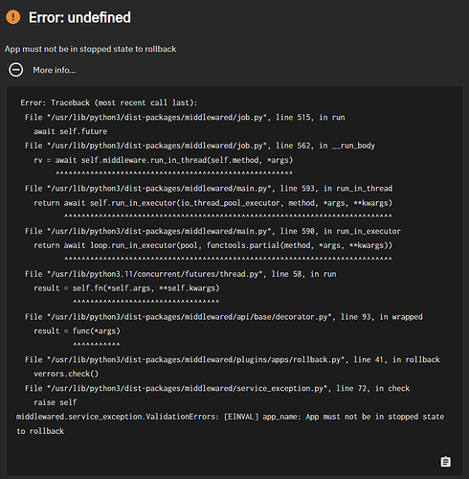This screenshot has height=479, width=469.
Task: Click the 'More info...' label
Action: pos(55,70)
